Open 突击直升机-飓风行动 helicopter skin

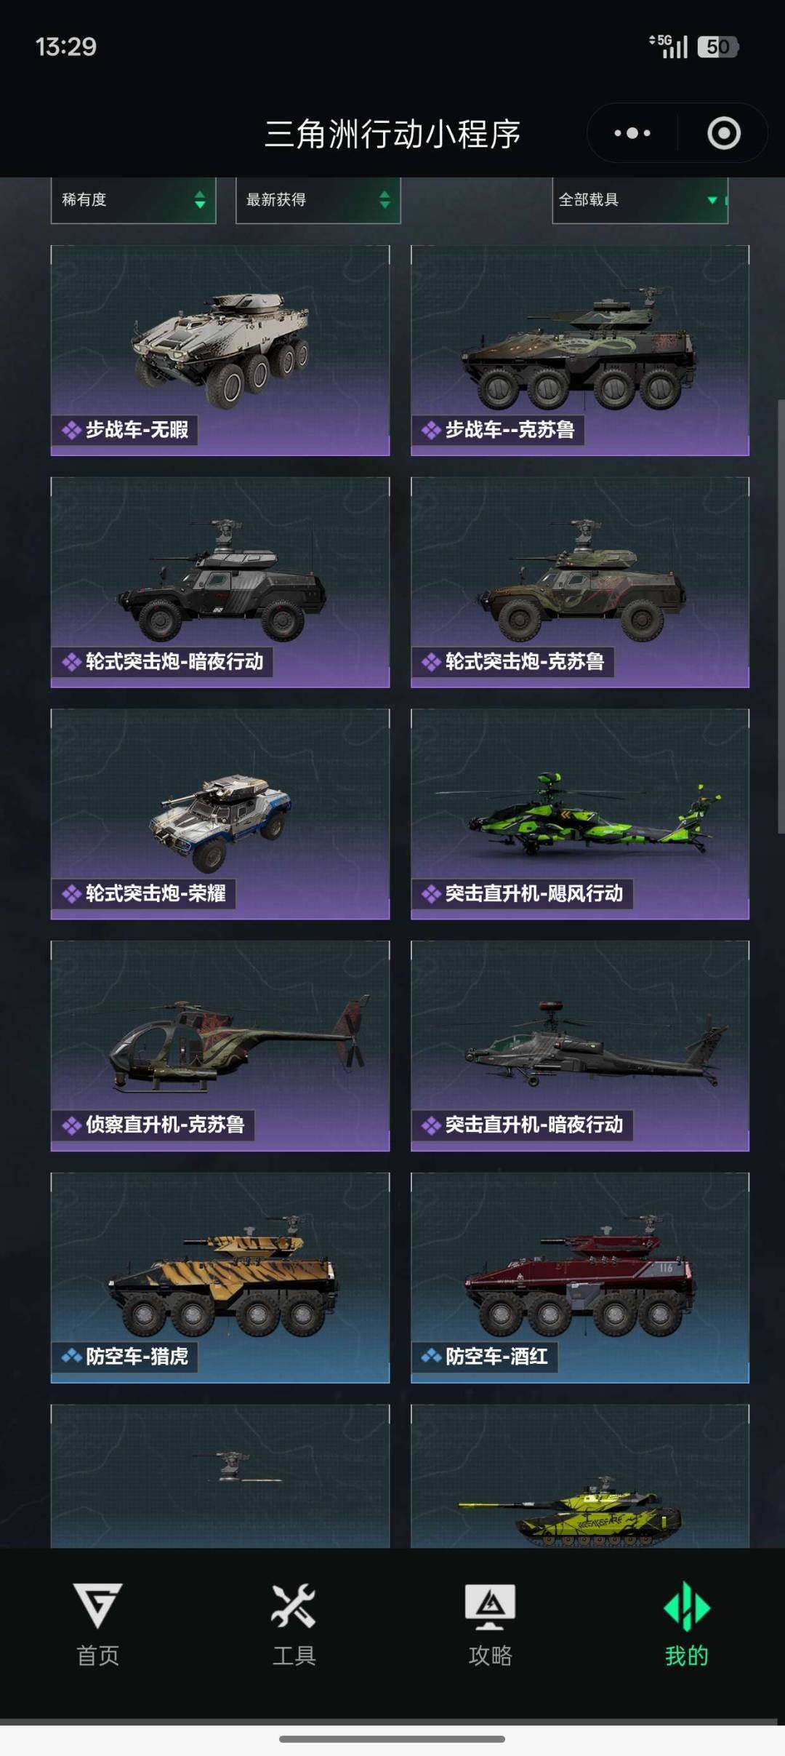[x=580, y=814]
